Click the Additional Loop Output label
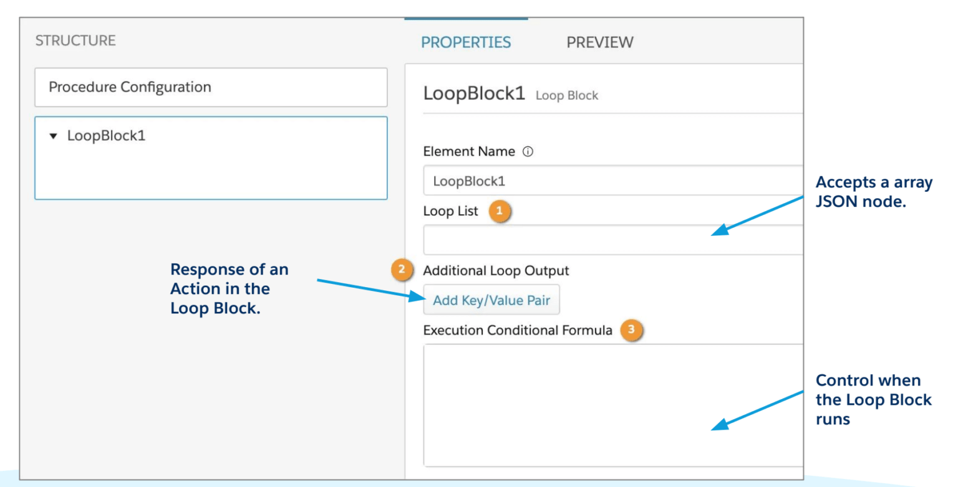The image size is (958, 487). 496,271
